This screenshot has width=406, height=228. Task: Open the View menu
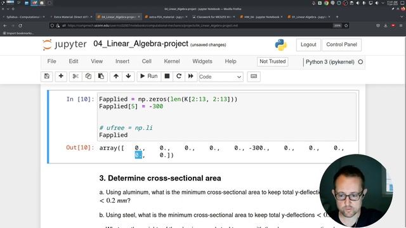click(97, 61)
